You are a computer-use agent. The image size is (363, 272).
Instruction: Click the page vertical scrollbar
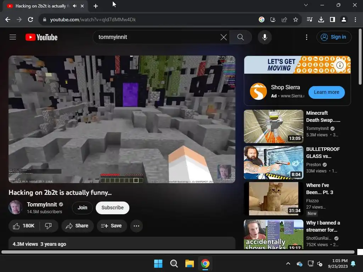tap(360, 57)
